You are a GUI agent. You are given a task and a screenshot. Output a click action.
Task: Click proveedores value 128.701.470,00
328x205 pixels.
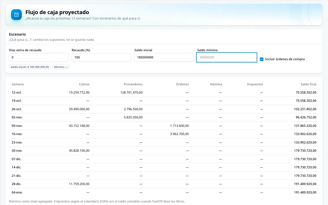pos(131,93)
